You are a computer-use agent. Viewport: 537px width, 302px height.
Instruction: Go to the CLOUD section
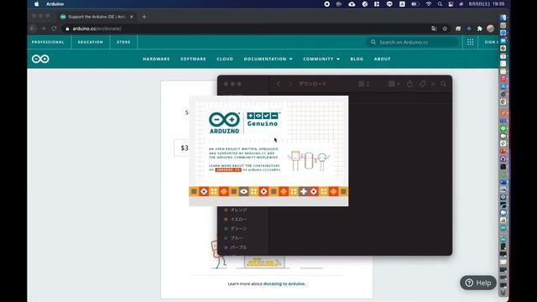click(225, 59)
